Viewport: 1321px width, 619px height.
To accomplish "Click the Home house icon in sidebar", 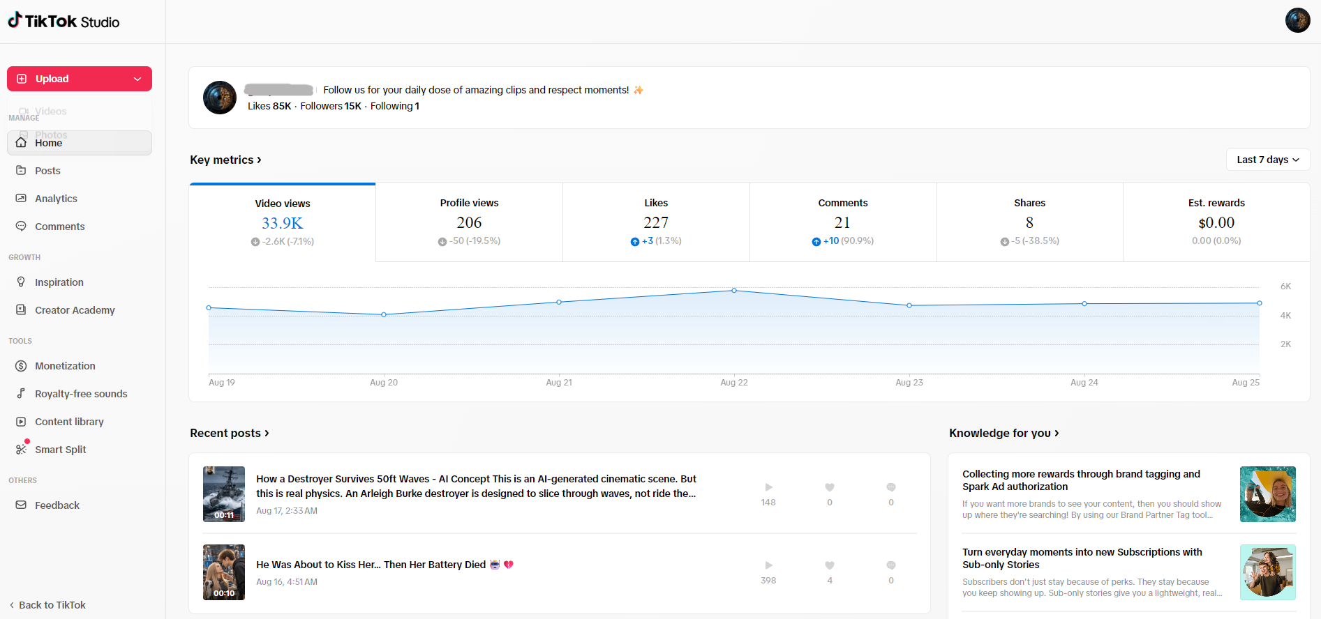I will tap(21, 143).
